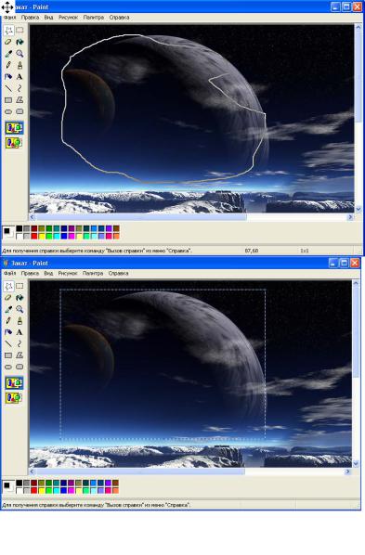Select Text tool letter A in upper window
The height and width of the screenshot is (555, 365).
pyautogui.click(x=20, y=76)
